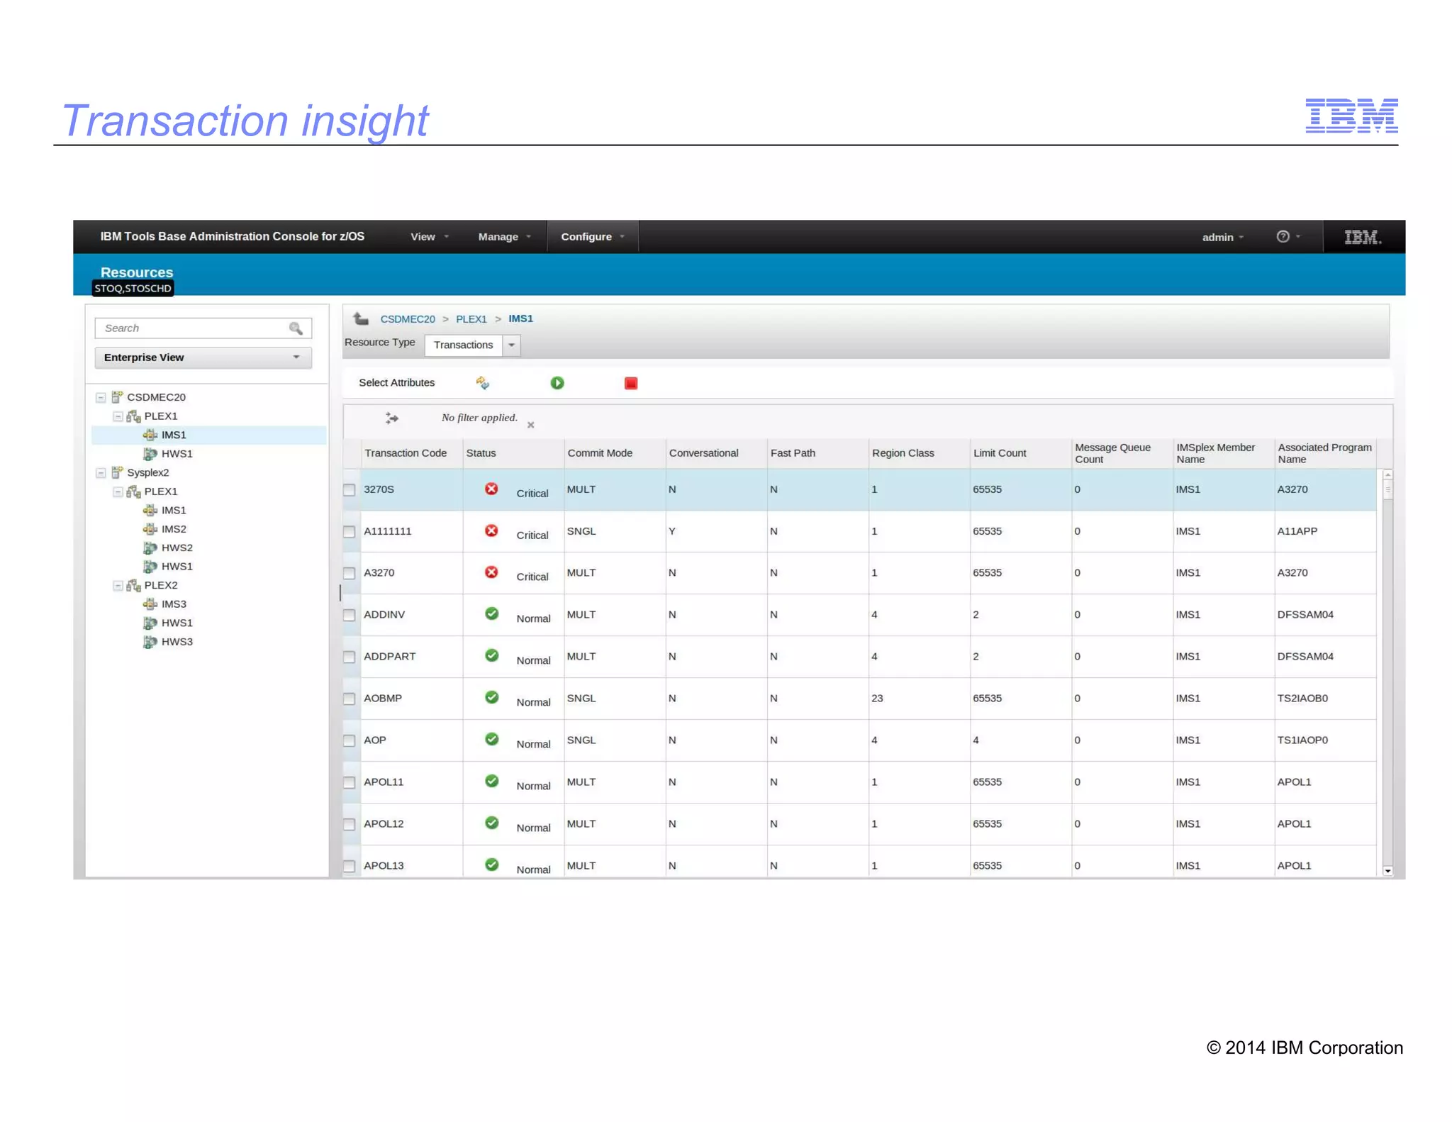
Task: Follow the CSDMEC20 breadcrumb link
Action: pos(408,319)
